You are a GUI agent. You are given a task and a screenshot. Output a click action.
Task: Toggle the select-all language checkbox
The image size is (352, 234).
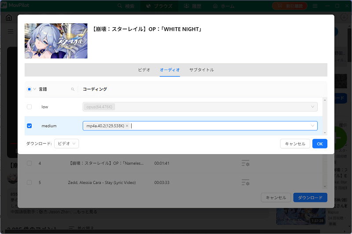click(29, 89)
